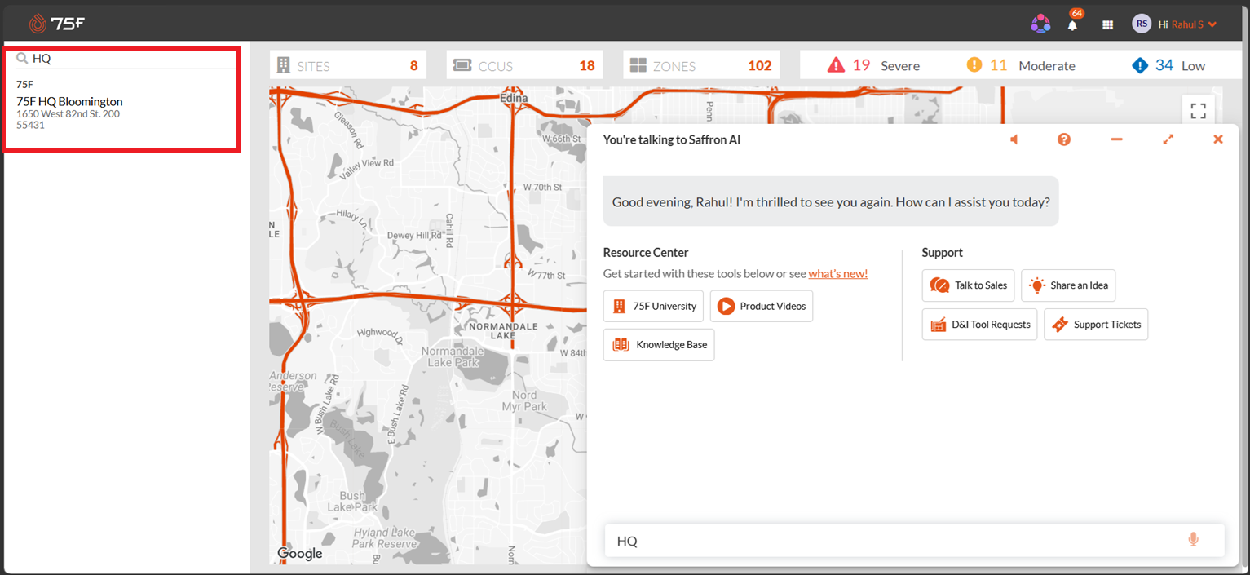Viewport: 1250px width, 575px height.
Task: Click Share an Idea button
Action: [x=1068, y=285]
